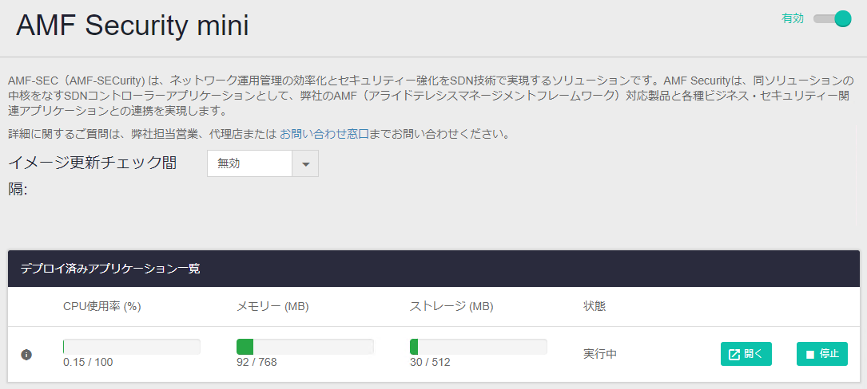The height and width of the screenshot is (389, 867).
Task: Follow the お問い合わせ窓口 link
Action: pyautogui.click(x=324, y=134)
